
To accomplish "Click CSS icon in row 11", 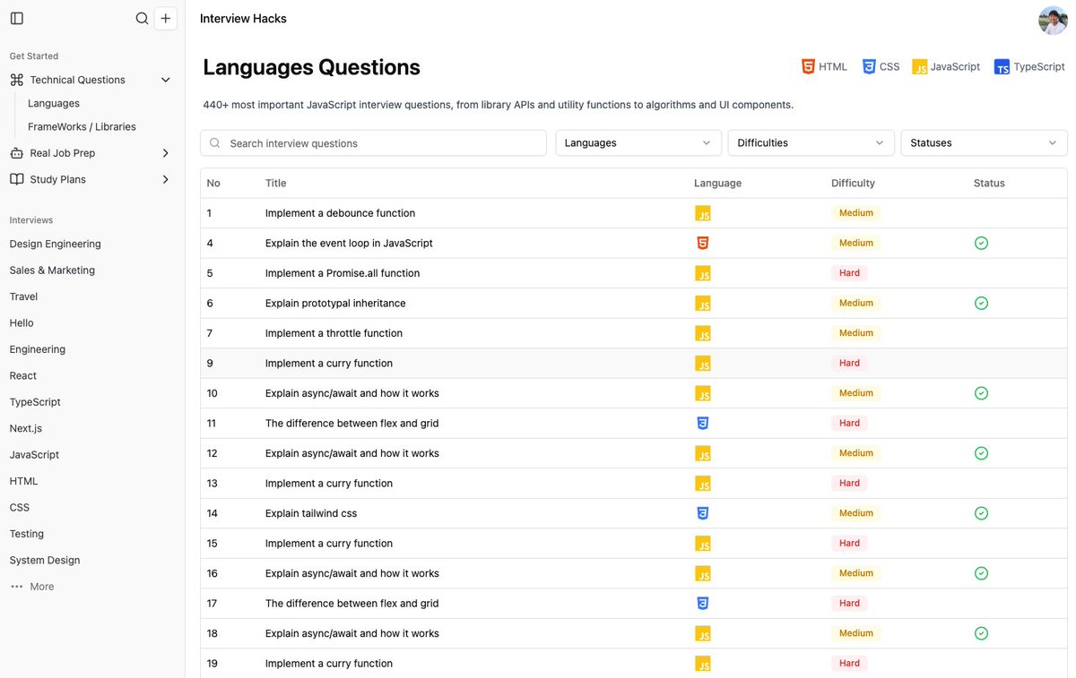I will click(x=703, y=423).
